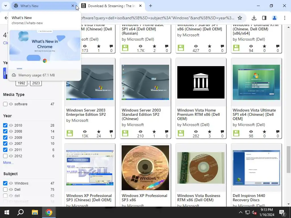
Task: Open the notification center icon
Action: click(282, 213)
